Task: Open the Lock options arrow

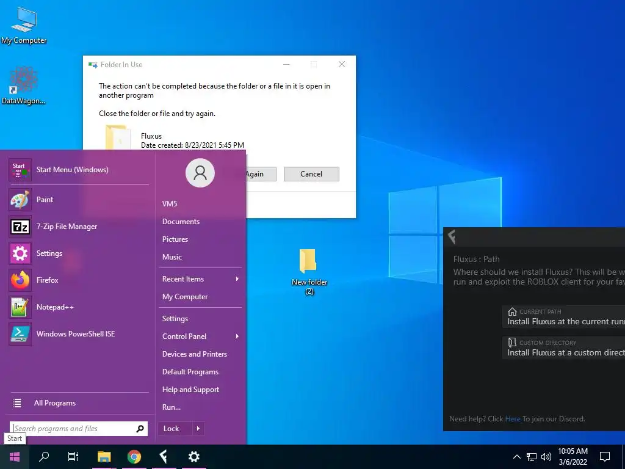Action: (198, 429)
